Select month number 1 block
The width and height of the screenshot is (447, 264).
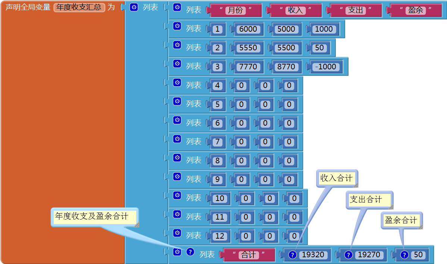tap(218, 29)
